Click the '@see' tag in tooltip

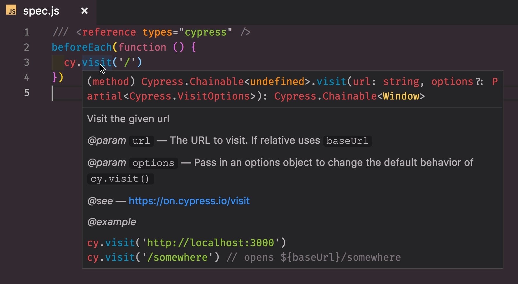(x=100, y=201)
